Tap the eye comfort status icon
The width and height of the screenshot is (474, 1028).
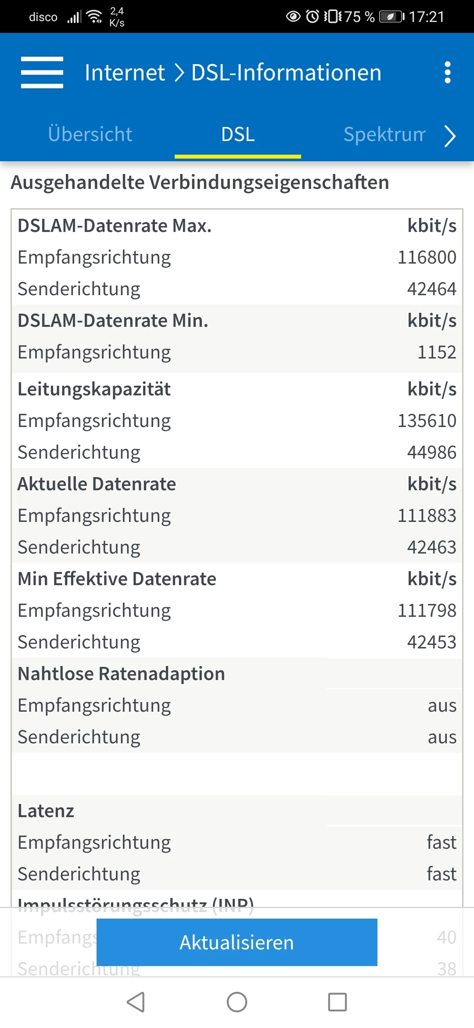point(293,17)
